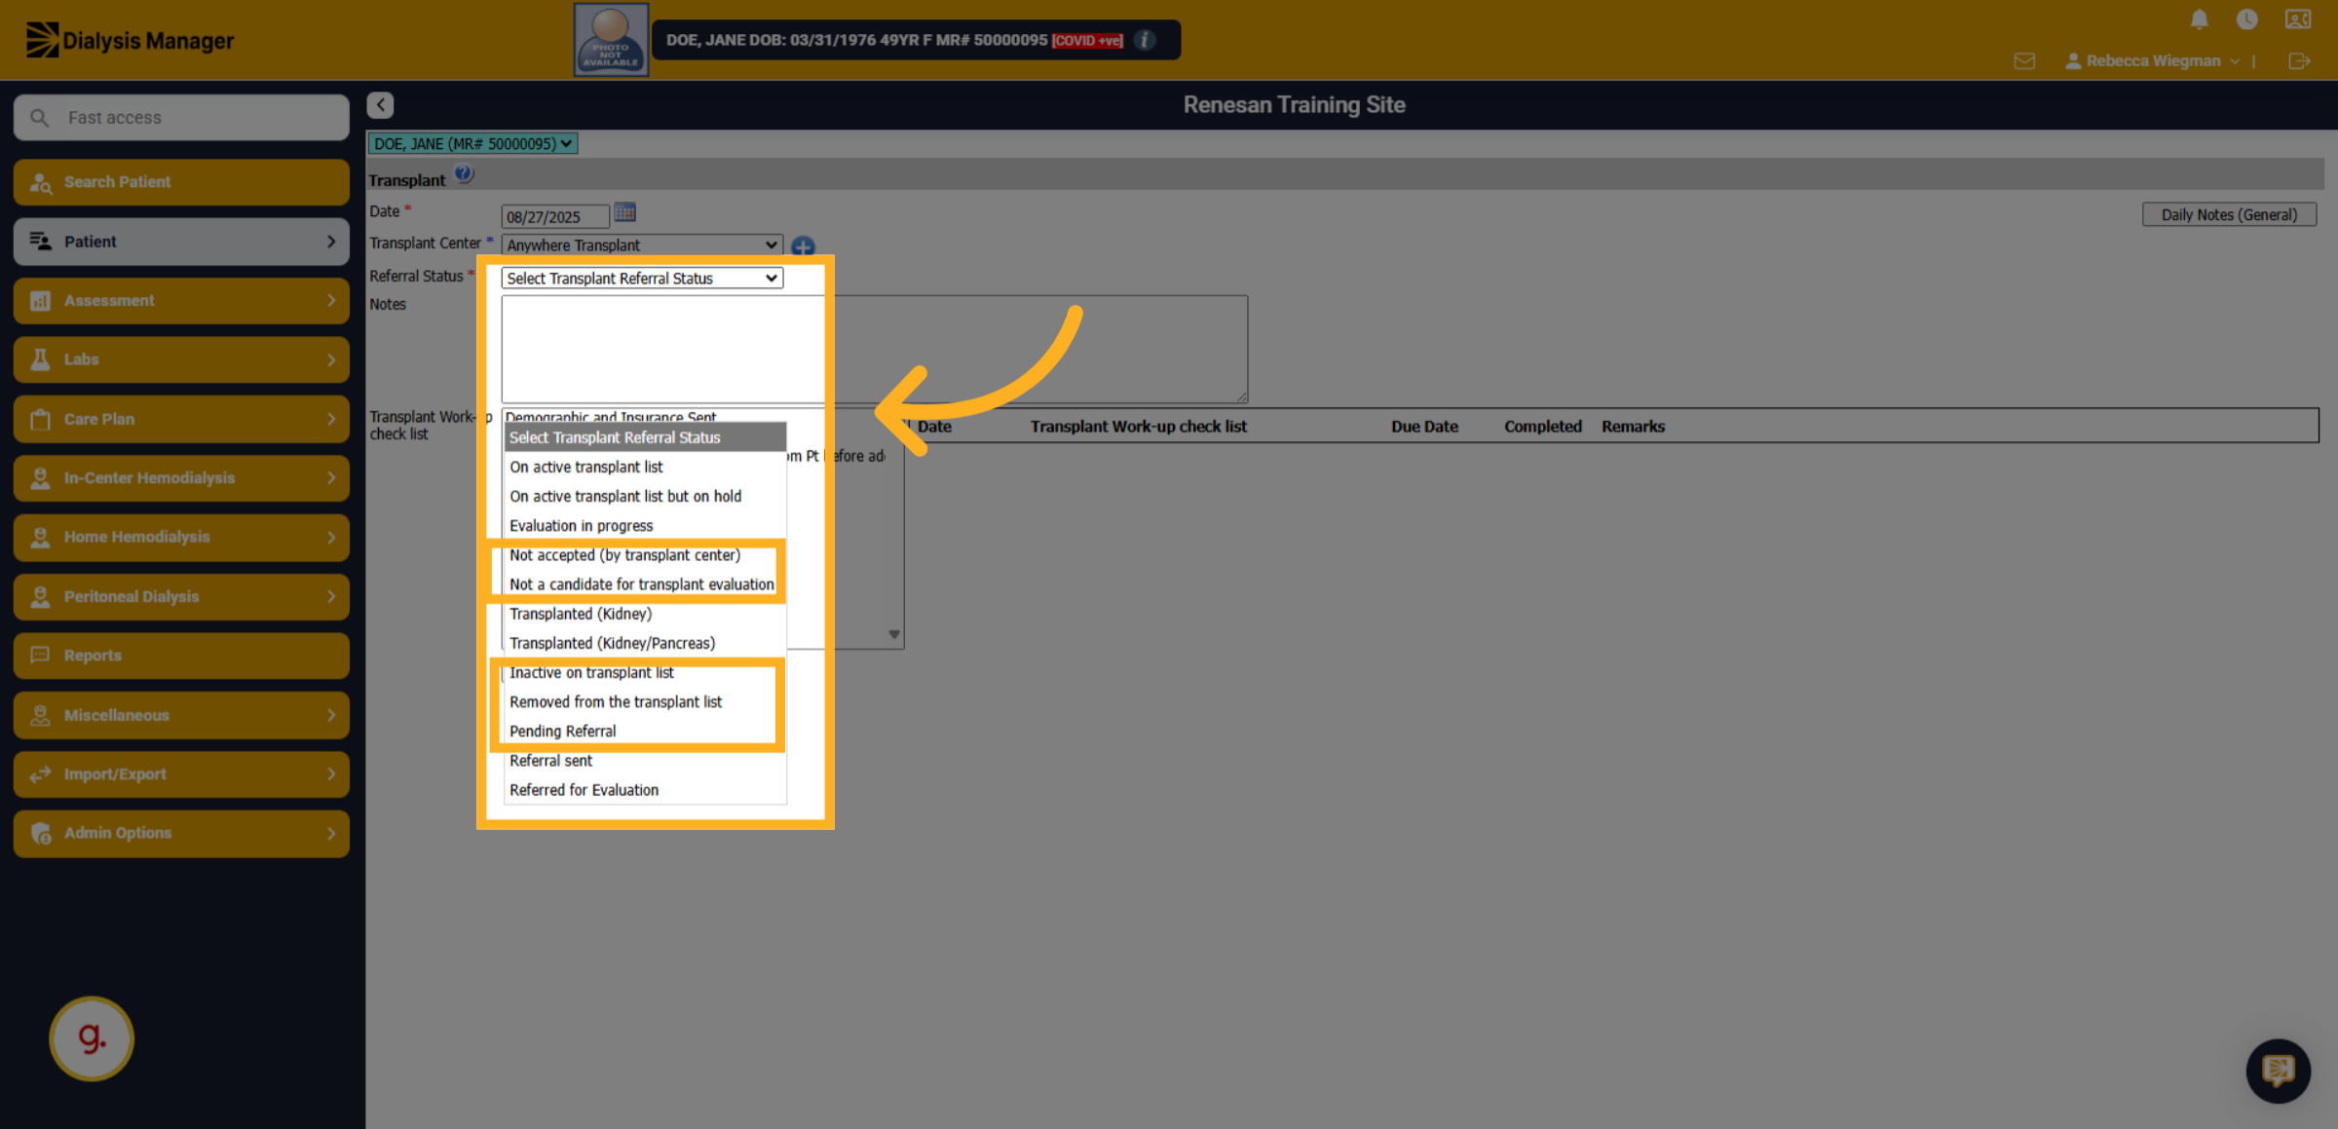Click in the Notes text area
The height and width of the screenshot is (1129, 2338).
(x=874, y=349)
